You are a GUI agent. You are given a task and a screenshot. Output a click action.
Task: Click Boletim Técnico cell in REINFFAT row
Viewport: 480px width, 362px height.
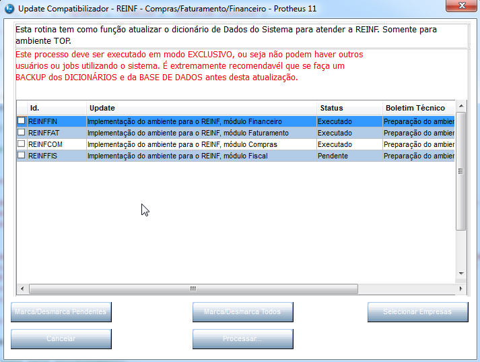coord(419,133)
